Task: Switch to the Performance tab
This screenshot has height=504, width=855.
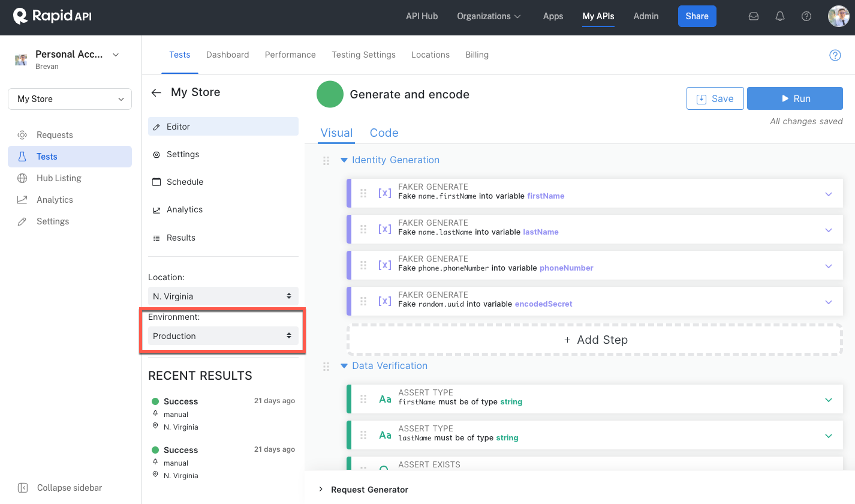Action: tap(290, 55)
